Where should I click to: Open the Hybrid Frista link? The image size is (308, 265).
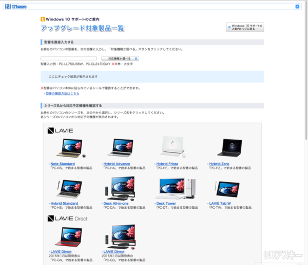point(167,164)
